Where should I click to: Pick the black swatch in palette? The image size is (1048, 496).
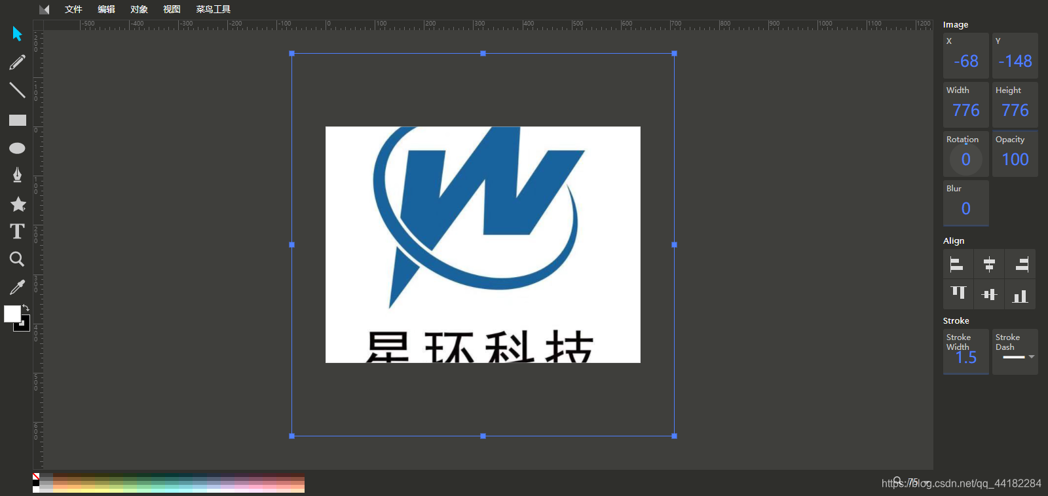tap(36, 483)
